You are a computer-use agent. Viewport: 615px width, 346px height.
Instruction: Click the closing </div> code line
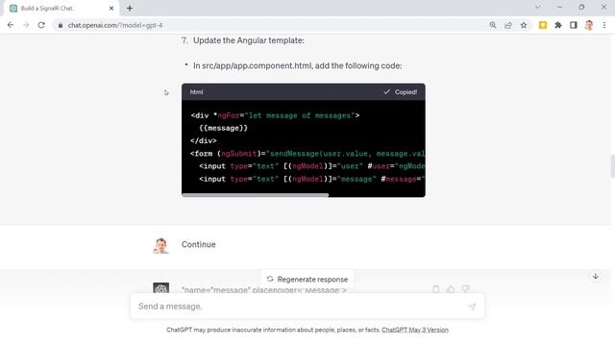(203, 141)
